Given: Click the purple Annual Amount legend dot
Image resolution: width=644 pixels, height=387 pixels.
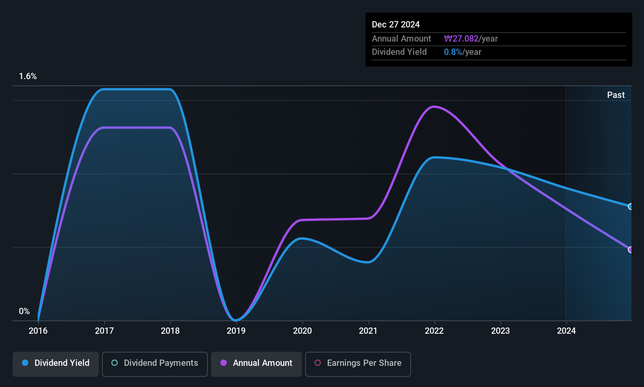Looking at the screenshot, I should [x=224, y=363].
